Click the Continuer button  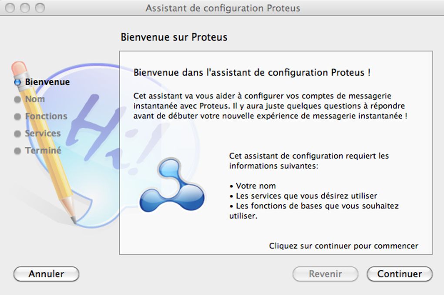pos(399,274)
